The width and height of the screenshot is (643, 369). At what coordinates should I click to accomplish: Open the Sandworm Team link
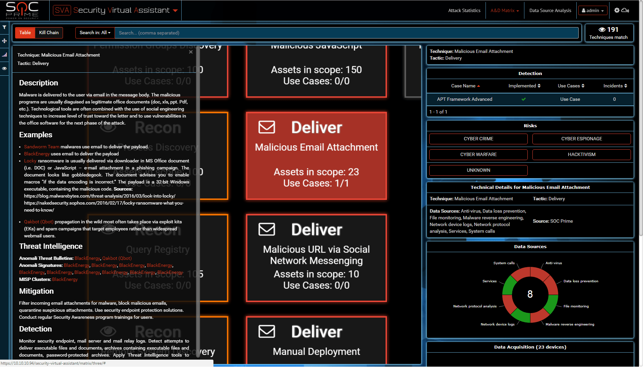coord(42,147)
